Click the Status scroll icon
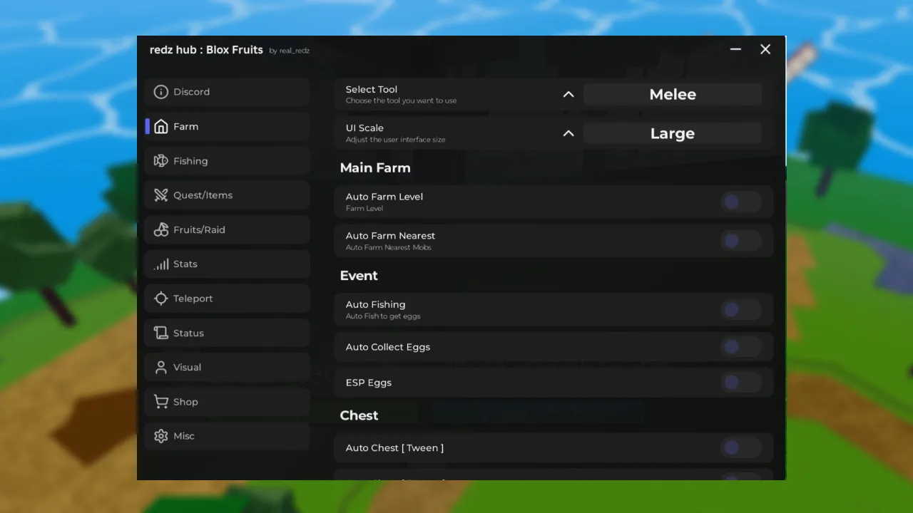This screenshot has height=513, width=913. pyautogui.click(x=161, y=333)
